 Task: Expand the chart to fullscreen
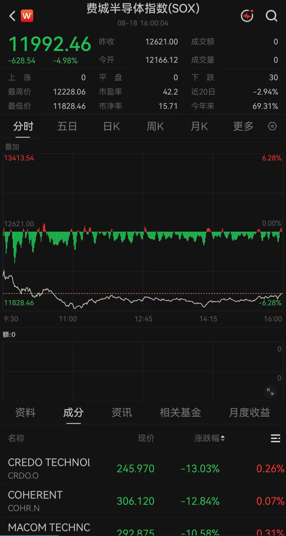(x=270, y=392)
